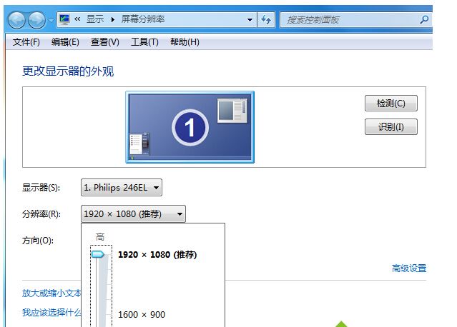Select the 1600 × 900 resolution label

[x=142, y=314]
